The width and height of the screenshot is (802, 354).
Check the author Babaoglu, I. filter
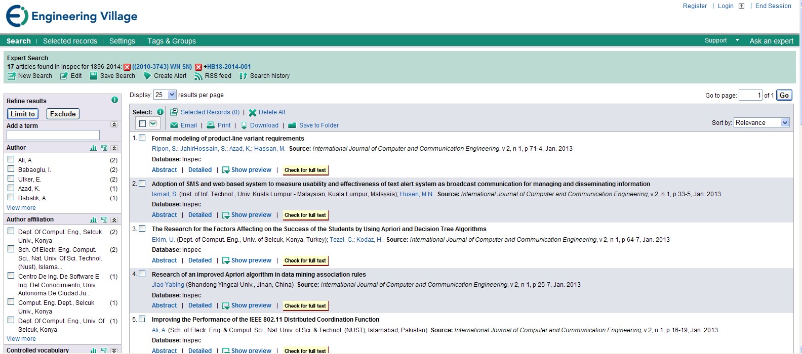(x=11, y=169)
